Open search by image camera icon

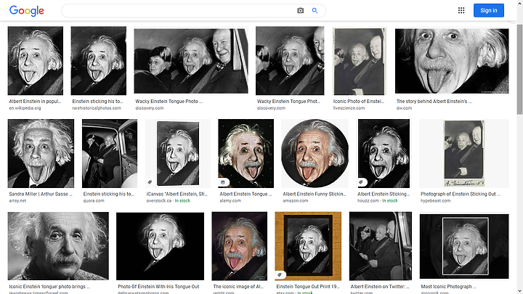coord(300,11)
